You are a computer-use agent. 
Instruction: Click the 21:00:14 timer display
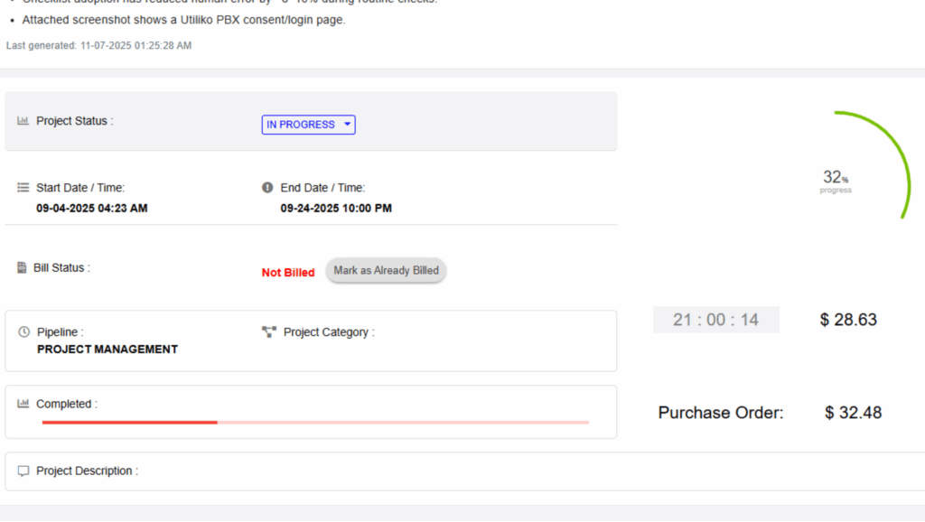pyautogui.click(x=715, y=320)
